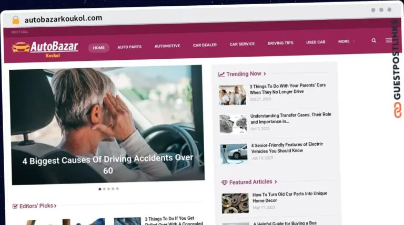Viewport: 404px width, 225px height.
Task: Open the electric vehicle charging thumbnail
Action: click(x=234, y=154)
